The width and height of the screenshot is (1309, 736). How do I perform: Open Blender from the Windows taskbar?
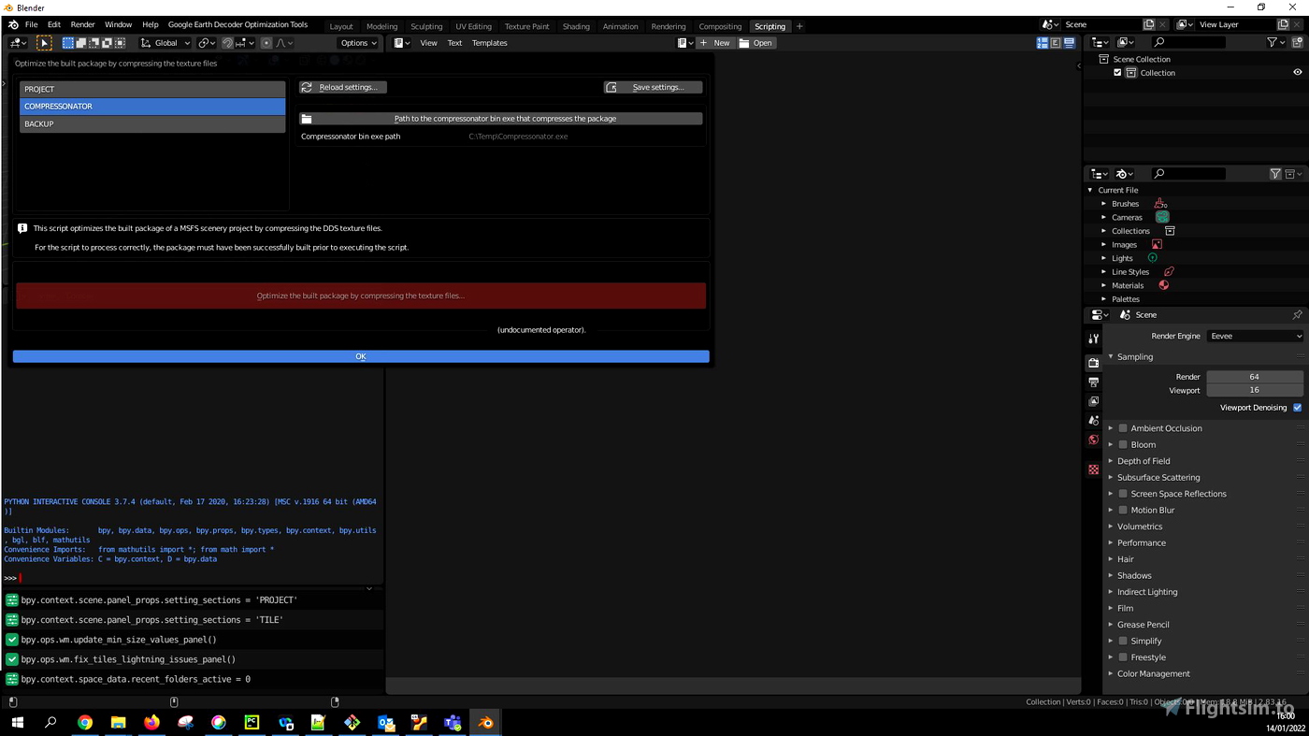coord(485,722)
